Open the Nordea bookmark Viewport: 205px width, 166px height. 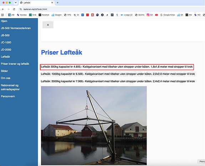tap(22, 15)
